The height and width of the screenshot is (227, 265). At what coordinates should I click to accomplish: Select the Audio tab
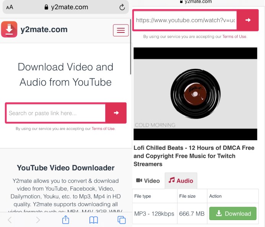coord(181,181)
